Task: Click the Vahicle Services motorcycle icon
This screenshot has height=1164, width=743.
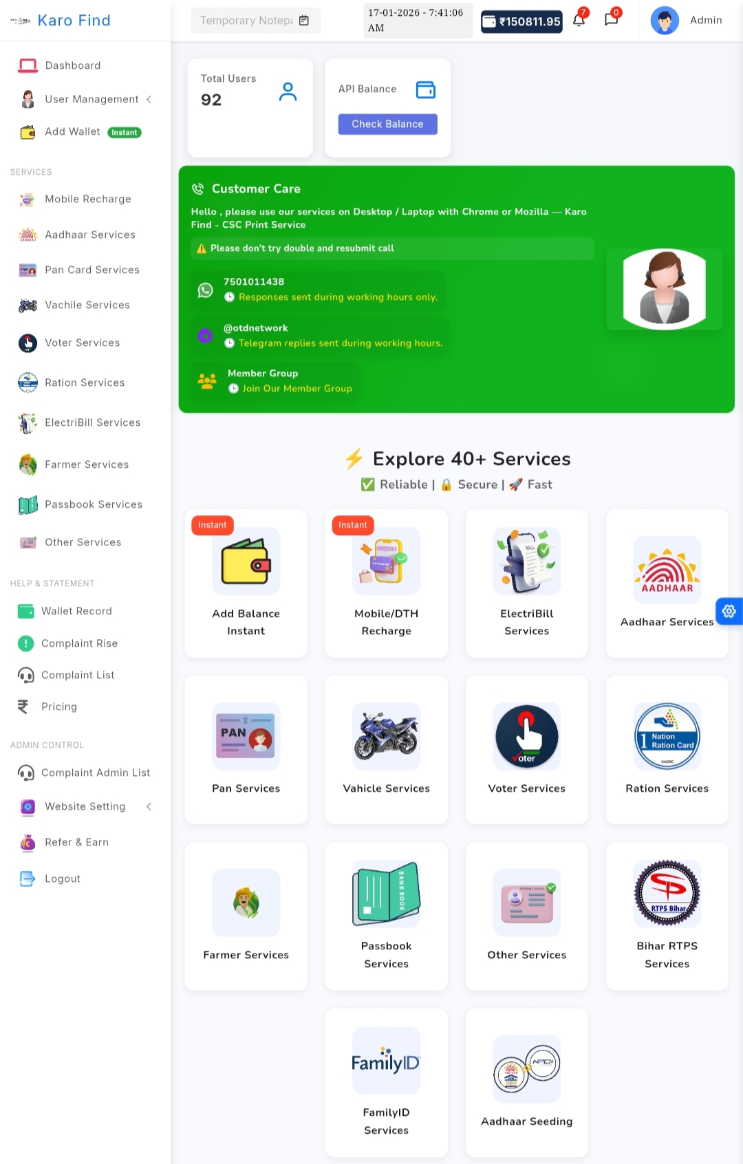Action: 386,736
